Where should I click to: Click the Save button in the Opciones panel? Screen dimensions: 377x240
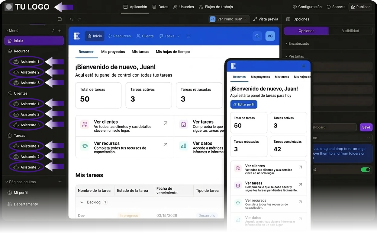tap(366, 127)
